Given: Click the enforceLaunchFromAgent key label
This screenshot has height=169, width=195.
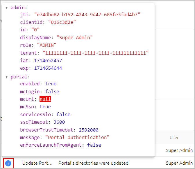Looking at the screenshot, I should [51, 145].
